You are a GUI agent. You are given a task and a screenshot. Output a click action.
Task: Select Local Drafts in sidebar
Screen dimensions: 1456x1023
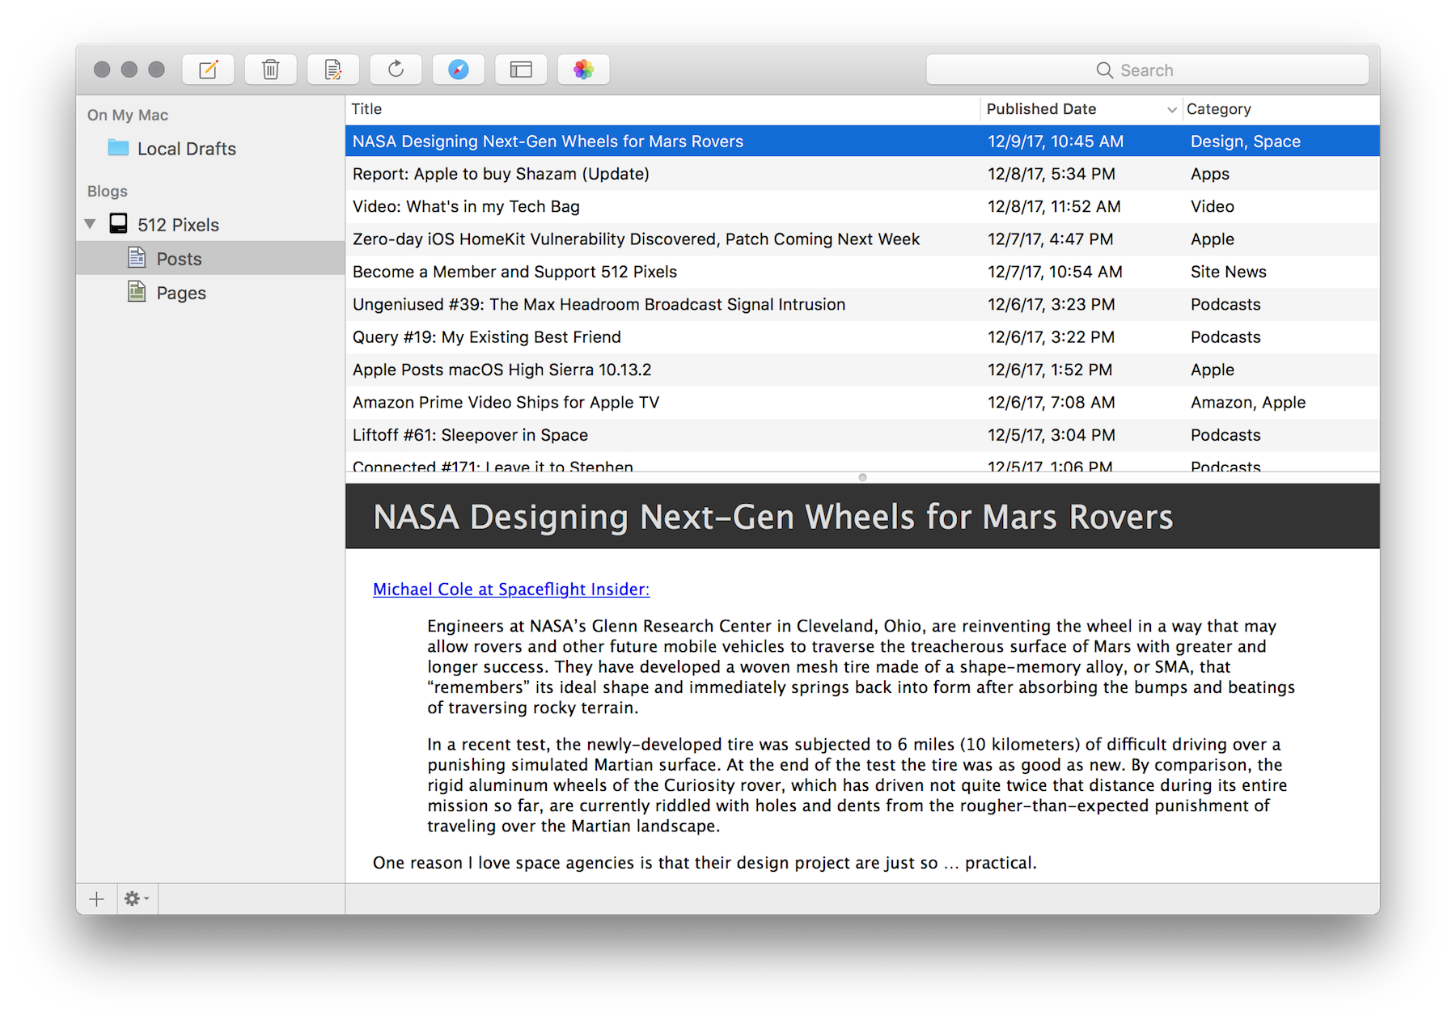(210, 149)
